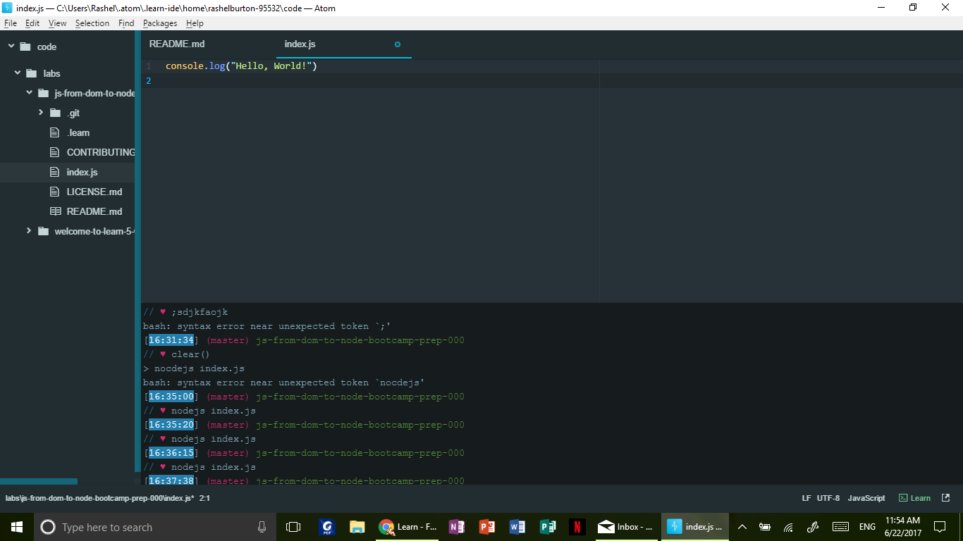Open the Selection menu

click(92, 23)
